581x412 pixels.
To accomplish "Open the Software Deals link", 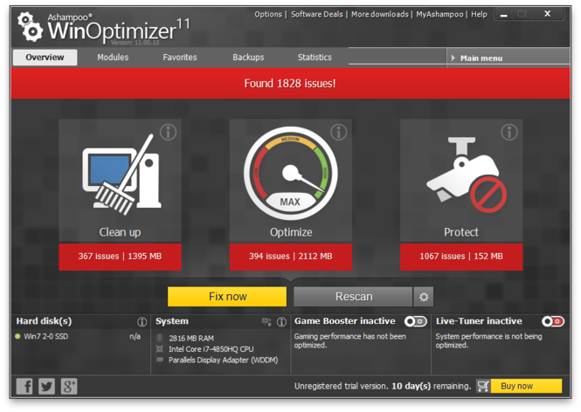I will [317, 15].
